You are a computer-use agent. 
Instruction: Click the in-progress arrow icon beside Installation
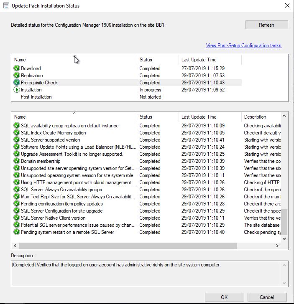click(x=17, y=90)
